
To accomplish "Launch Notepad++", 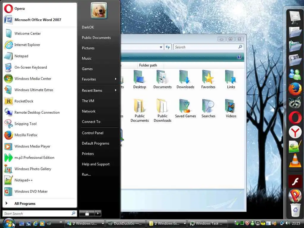I will (40, 180).
